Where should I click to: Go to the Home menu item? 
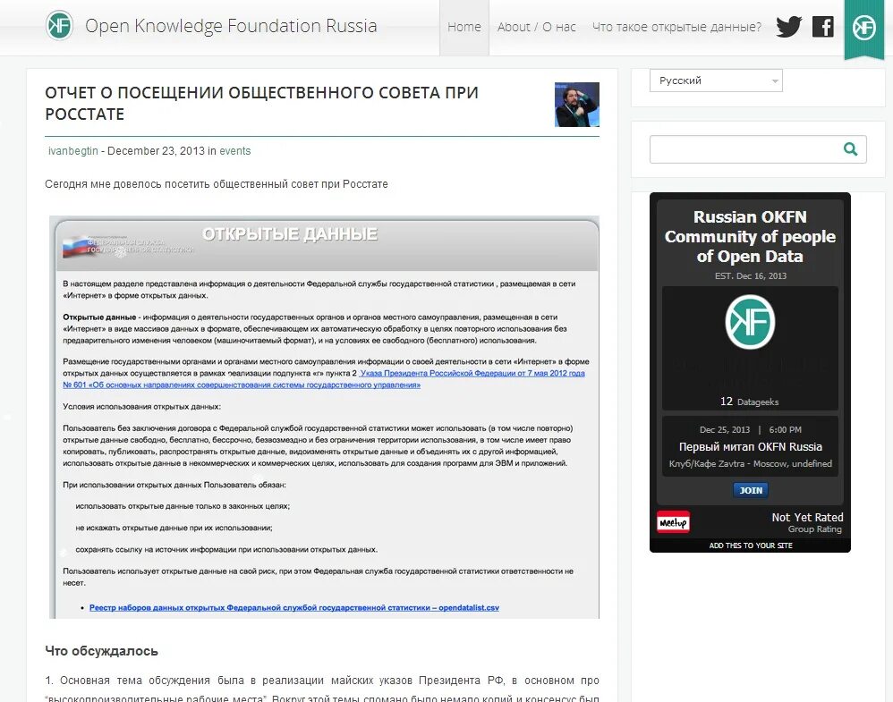[464, 27]
